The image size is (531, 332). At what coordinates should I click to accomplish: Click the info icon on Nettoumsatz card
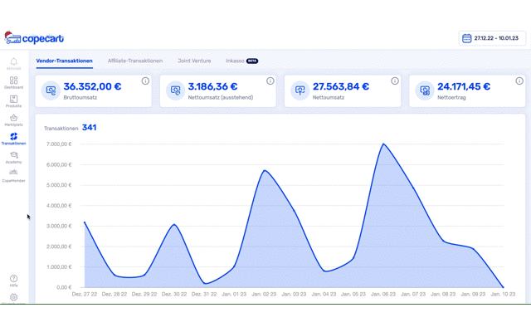[395, 81]
